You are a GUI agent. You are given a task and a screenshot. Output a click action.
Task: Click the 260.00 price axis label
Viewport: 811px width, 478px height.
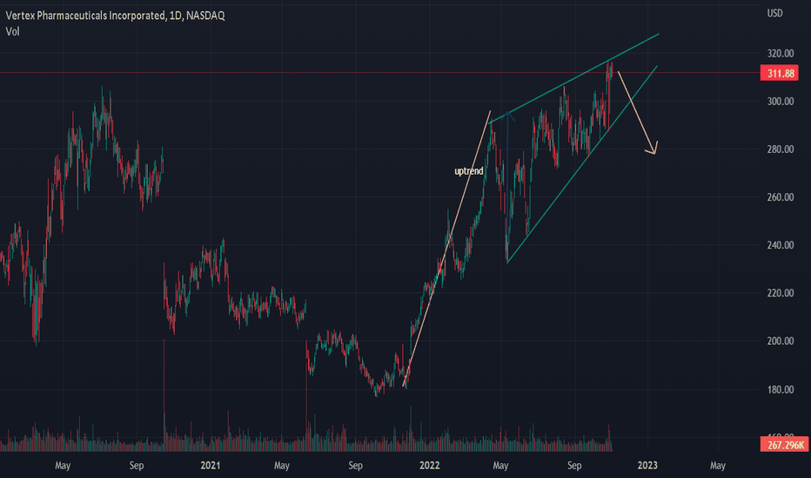781,197
